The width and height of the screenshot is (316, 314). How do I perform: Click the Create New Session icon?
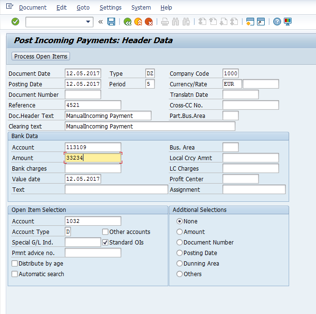(249, 22)
